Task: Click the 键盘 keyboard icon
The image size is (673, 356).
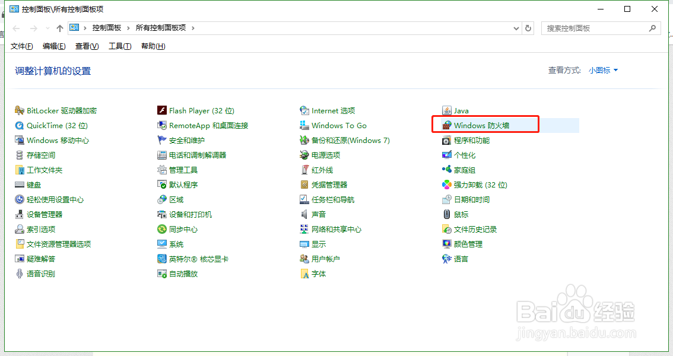Action: (20, 185)
